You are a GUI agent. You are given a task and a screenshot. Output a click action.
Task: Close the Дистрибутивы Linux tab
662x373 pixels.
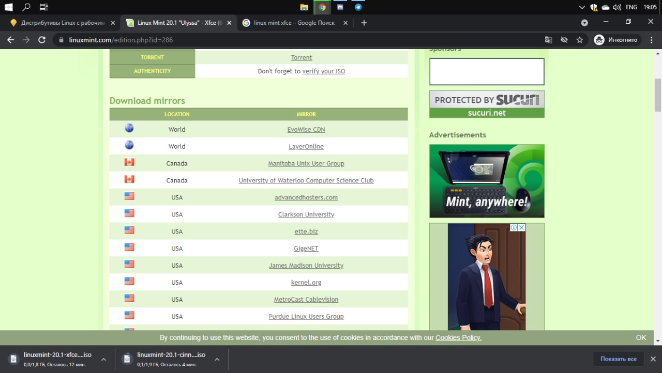click(x=113, y=23)
